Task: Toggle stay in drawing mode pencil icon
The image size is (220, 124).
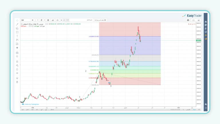Action: click(17, 65)
